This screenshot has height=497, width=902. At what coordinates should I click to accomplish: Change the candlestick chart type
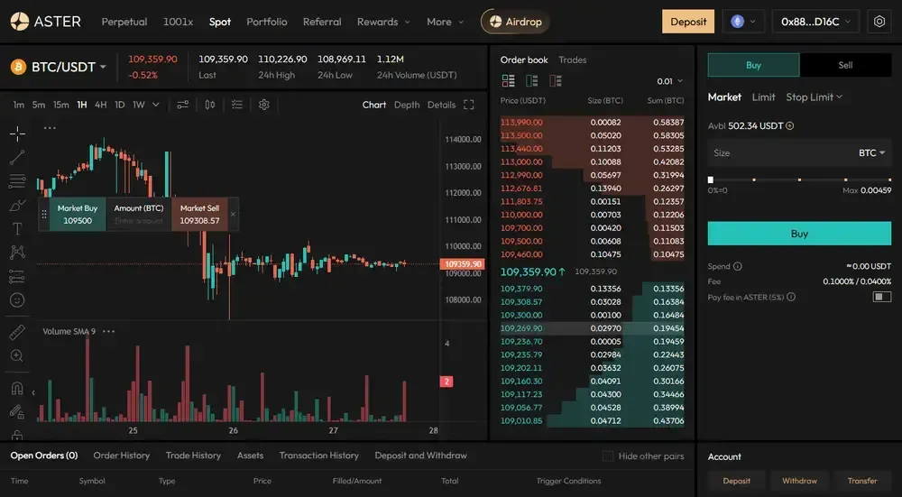[x=210, y=105]
